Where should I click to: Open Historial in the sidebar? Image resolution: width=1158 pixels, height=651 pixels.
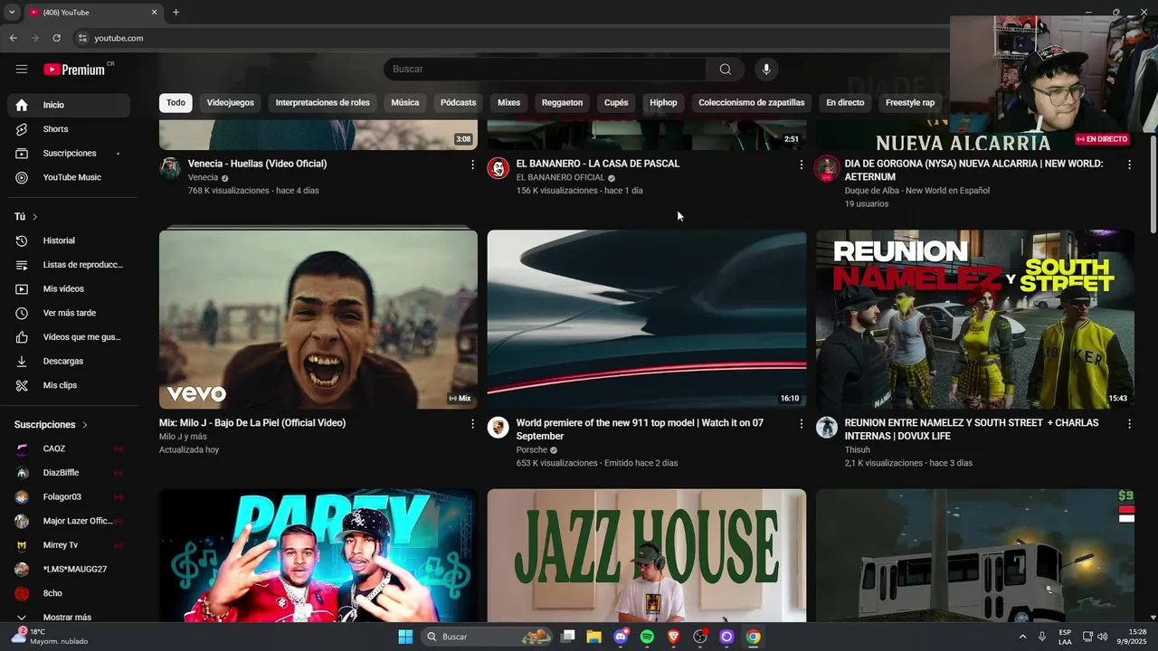tap(69, 241)
